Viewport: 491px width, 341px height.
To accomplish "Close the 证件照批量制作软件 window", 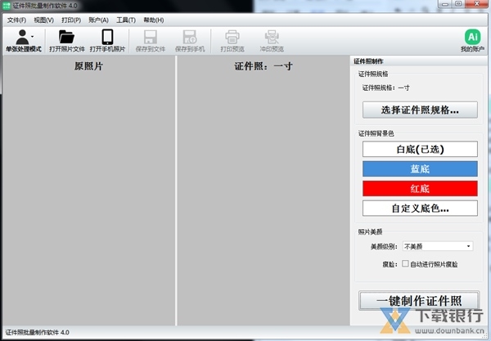I will 476,4.
